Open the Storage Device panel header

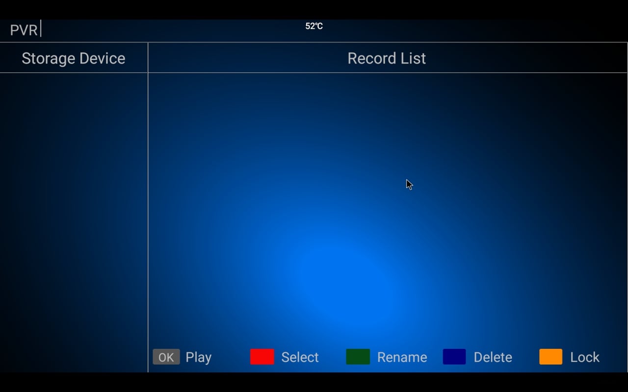(74, 58)
